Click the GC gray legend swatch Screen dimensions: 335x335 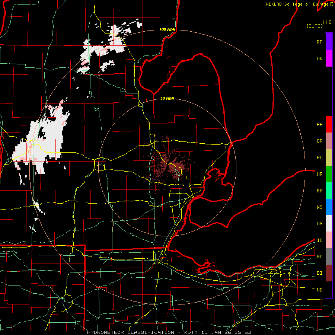pos(329,256)
